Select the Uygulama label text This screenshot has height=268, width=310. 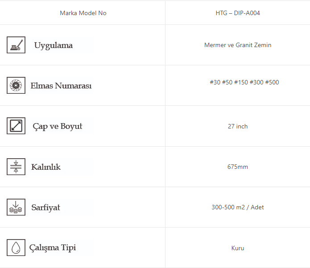click(x=53, y=45)
